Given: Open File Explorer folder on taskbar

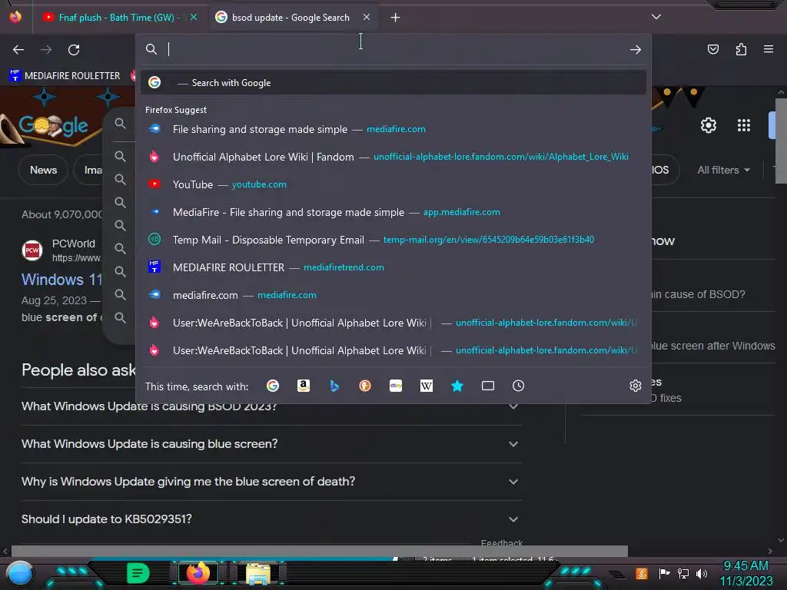Looking at the screenshot, I should [x=258, y=573].
